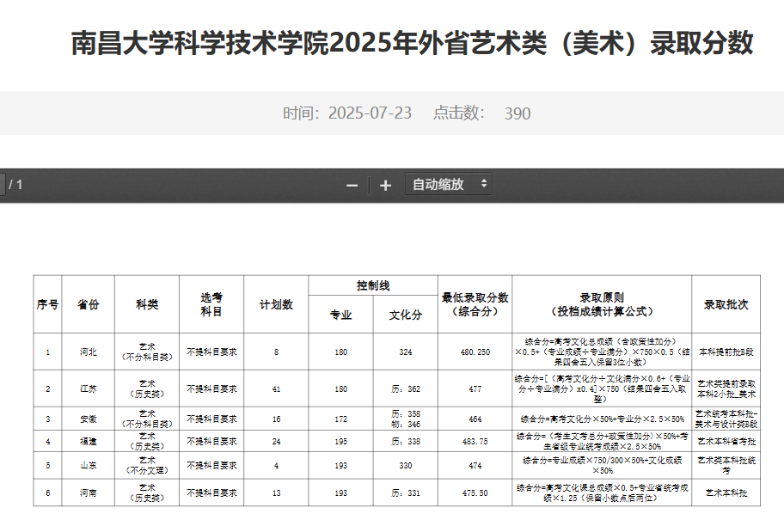
Task: Click the 324 culture score for 河北
Action: tap(406, 352)
